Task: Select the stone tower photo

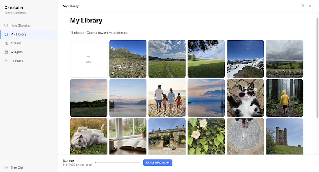Action: pos(284,136)
